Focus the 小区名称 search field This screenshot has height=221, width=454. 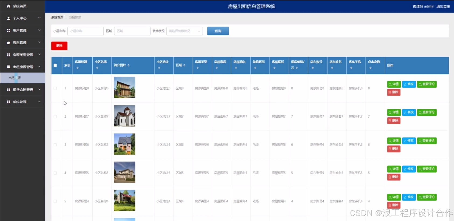point(85,31)
